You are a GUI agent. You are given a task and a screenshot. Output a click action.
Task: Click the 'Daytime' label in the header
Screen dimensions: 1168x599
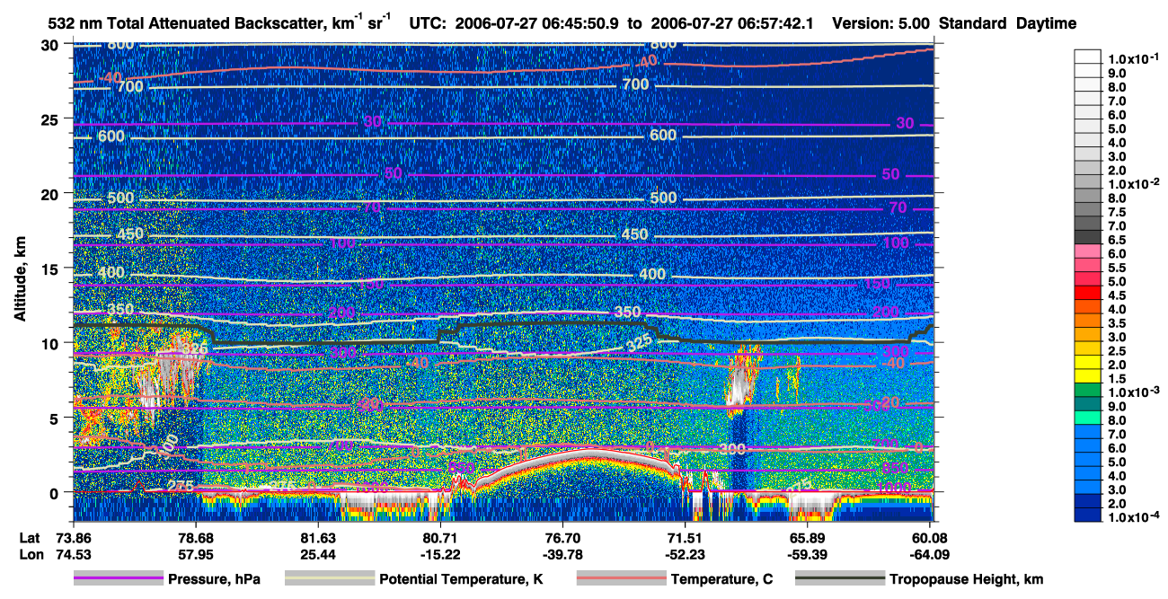pos(1047,24)
